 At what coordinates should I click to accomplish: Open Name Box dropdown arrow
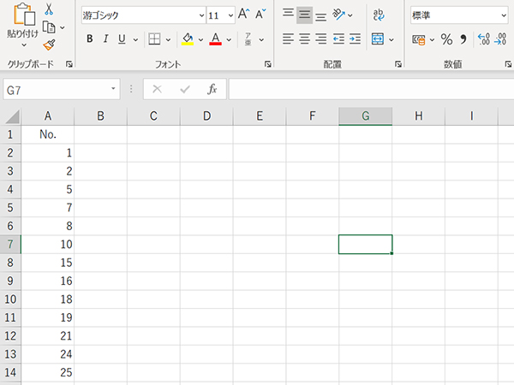[x=113, y=88]
